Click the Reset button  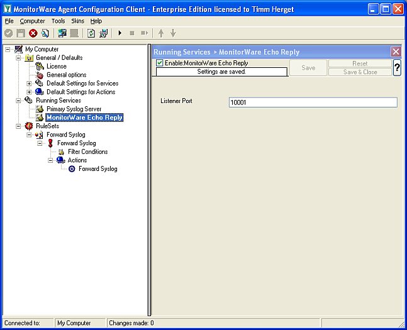click(360, 63)
